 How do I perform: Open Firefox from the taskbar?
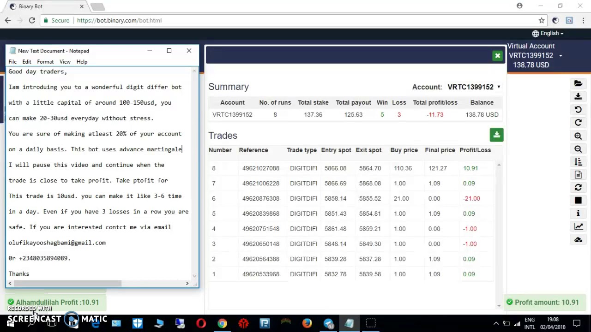pos(307,323)
